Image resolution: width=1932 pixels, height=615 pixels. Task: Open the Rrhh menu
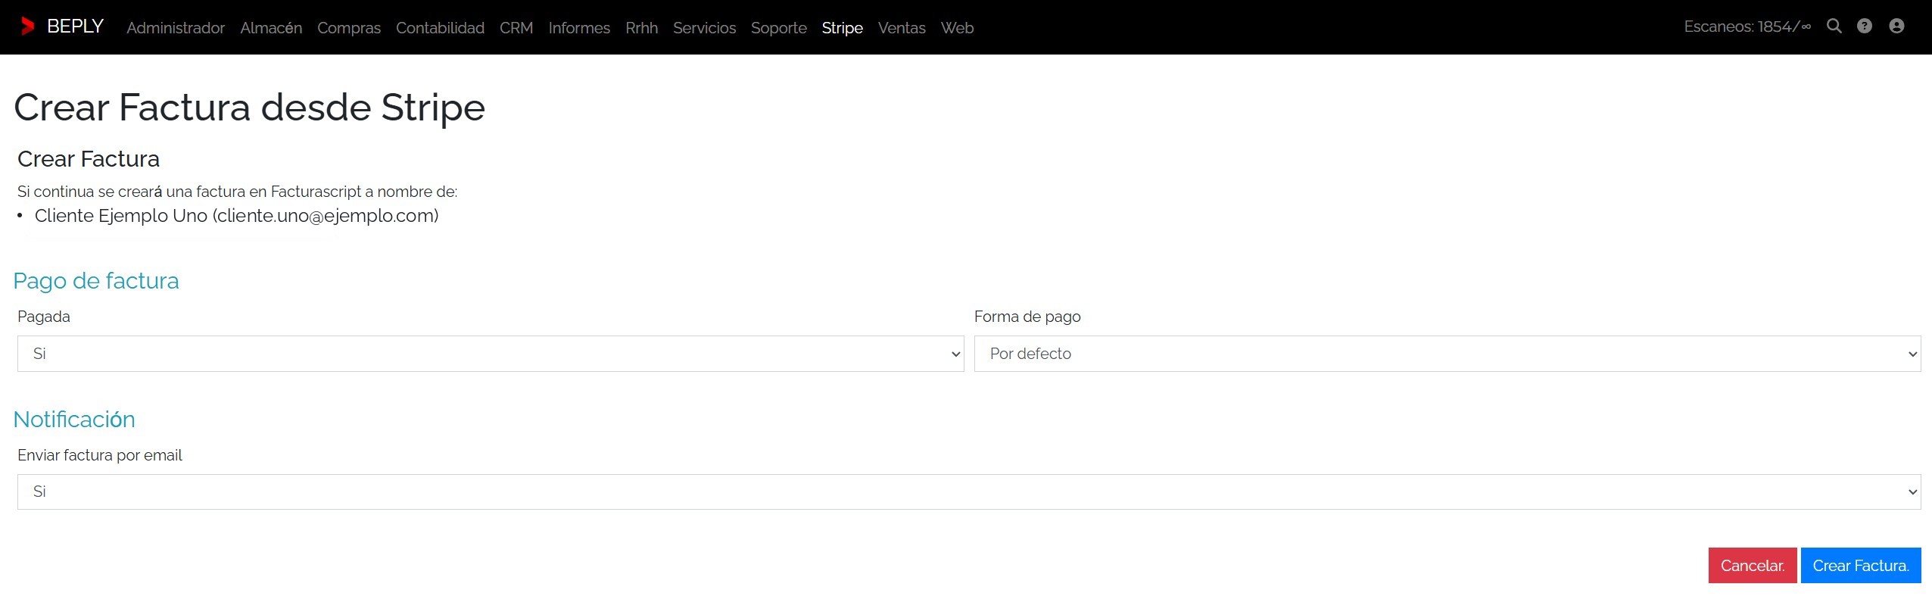coord(642,28)
